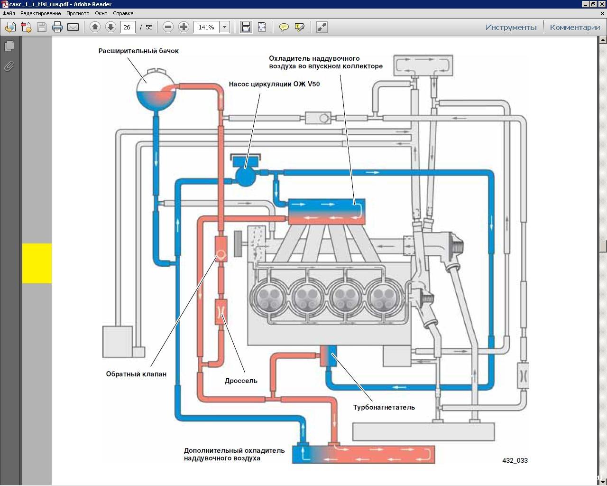The width and height of the screenshot is (607, 486).
Task: Select the Highlight text tool
Action: [299, 27]
